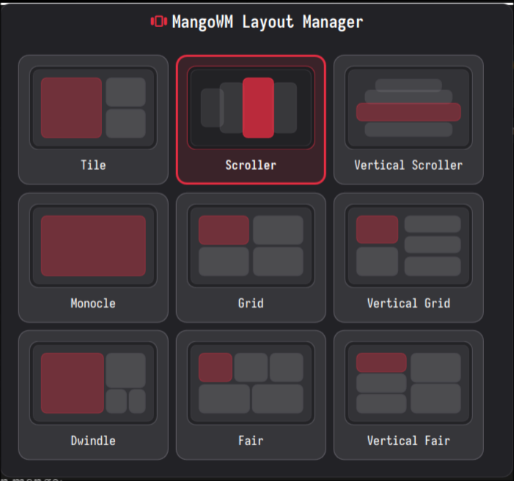Click the "Grid" label
Viewport: 514px width, 481px height.
pyautogui.click(x=251, y=303)
